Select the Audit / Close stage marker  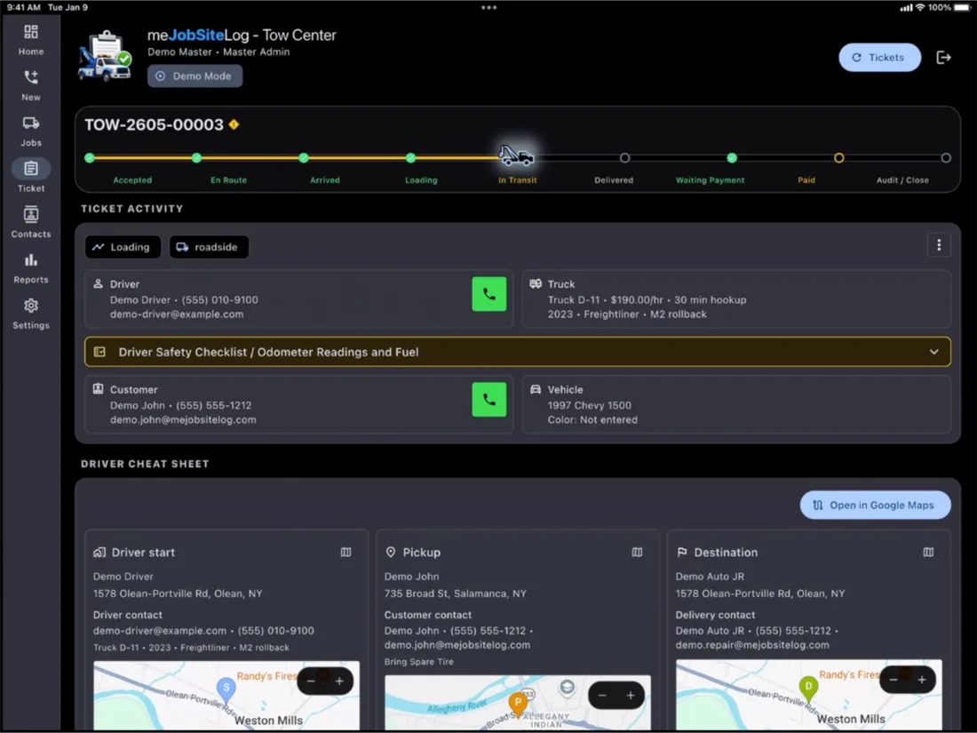pyautogui.click(x=946, y=158)
